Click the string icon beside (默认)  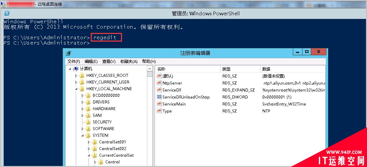pos(159,76)
